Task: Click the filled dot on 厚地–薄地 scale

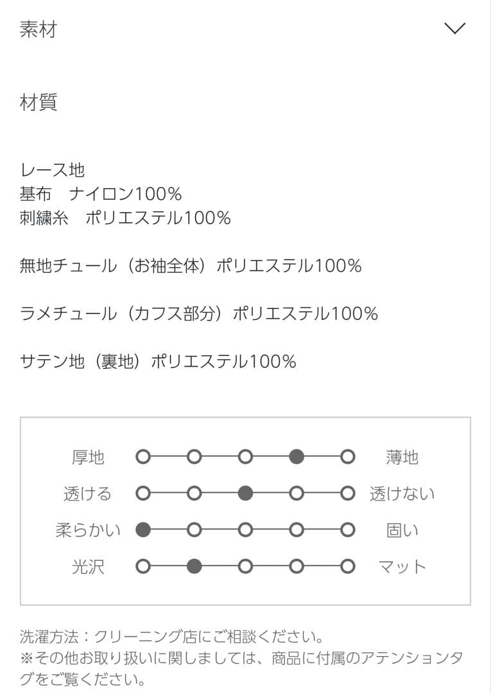Action: click(x=296, y=457)
